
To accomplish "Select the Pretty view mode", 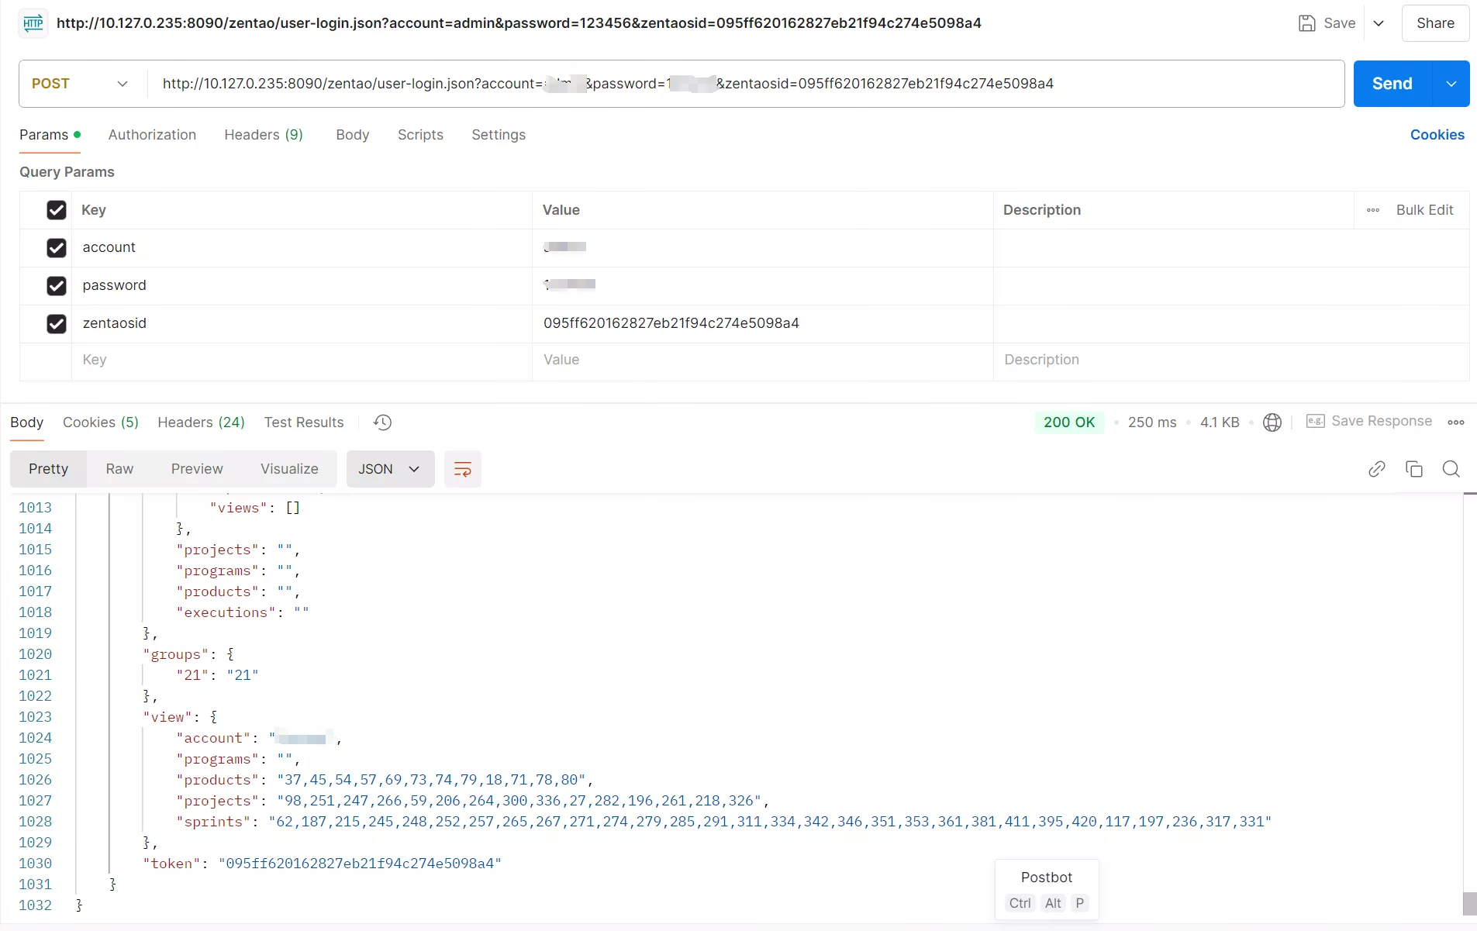I will coord(48,469).
